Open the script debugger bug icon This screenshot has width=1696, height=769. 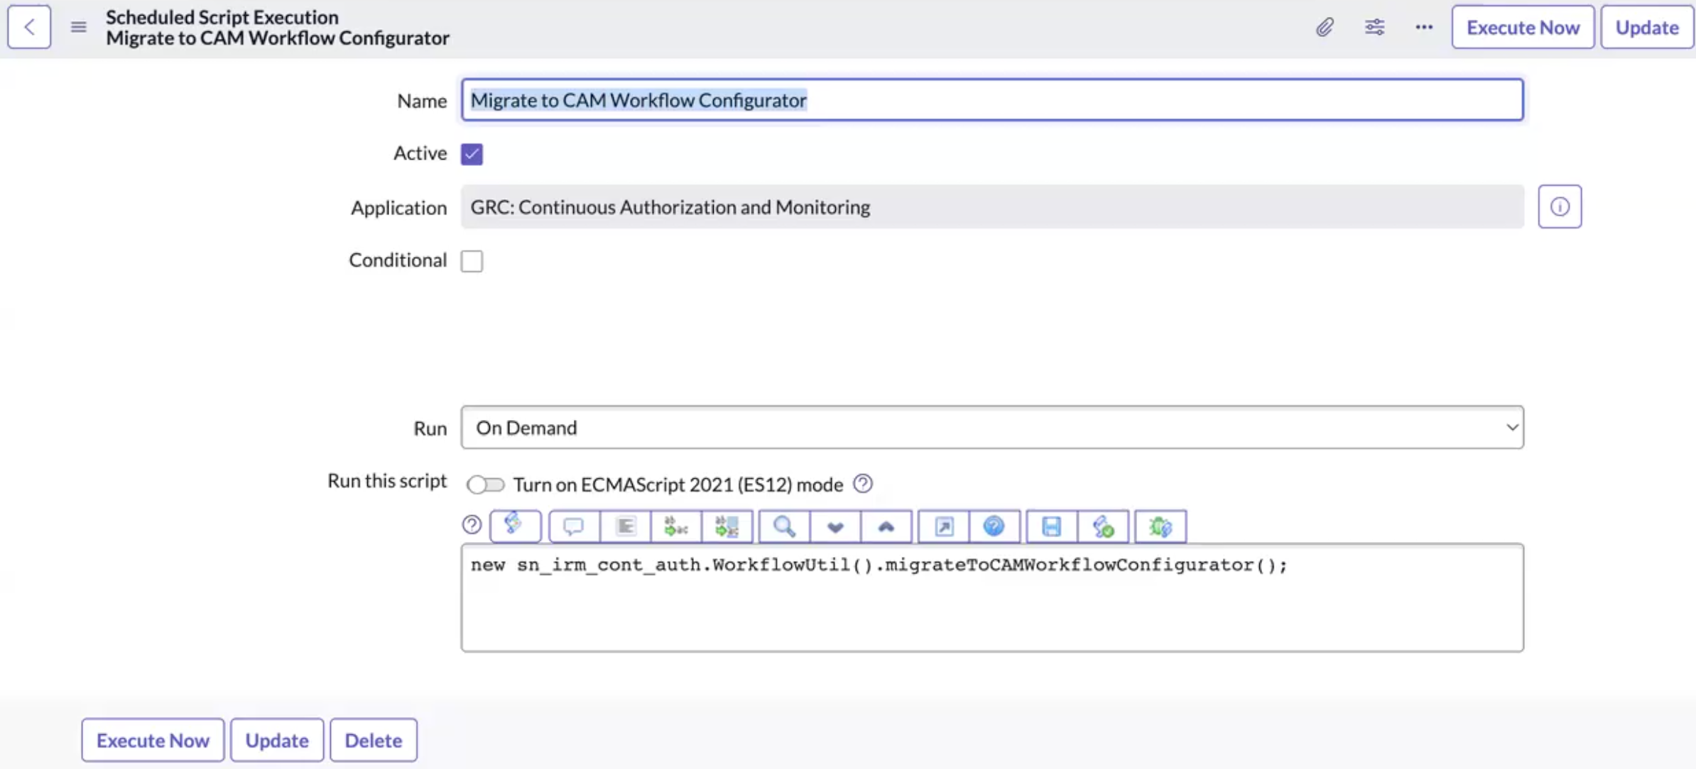coord(1160,526)
